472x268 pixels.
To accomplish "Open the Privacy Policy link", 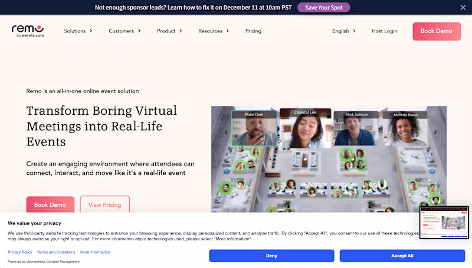I will click(x=20, y=252).
